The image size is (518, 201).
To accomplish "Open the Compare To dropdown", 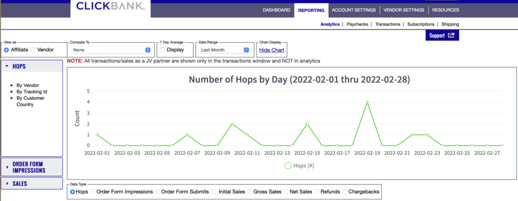I will coord(112,50).
